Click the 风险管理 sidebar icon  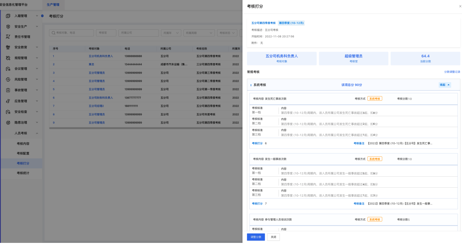[8, 79]
